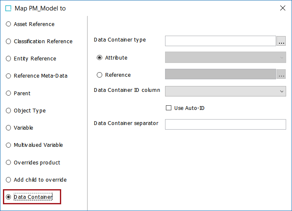
Task: Open Data Container type browse ellipsis button
Action: click(282, 41)
